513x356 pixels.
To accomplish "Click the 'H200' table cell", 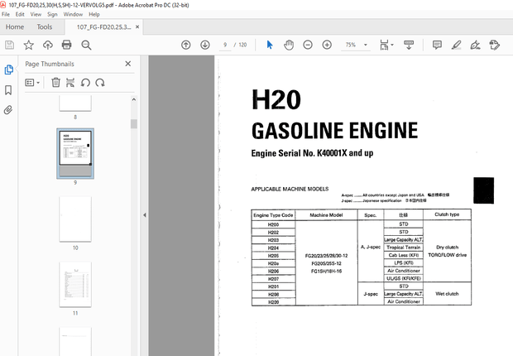I will point(273,224).
